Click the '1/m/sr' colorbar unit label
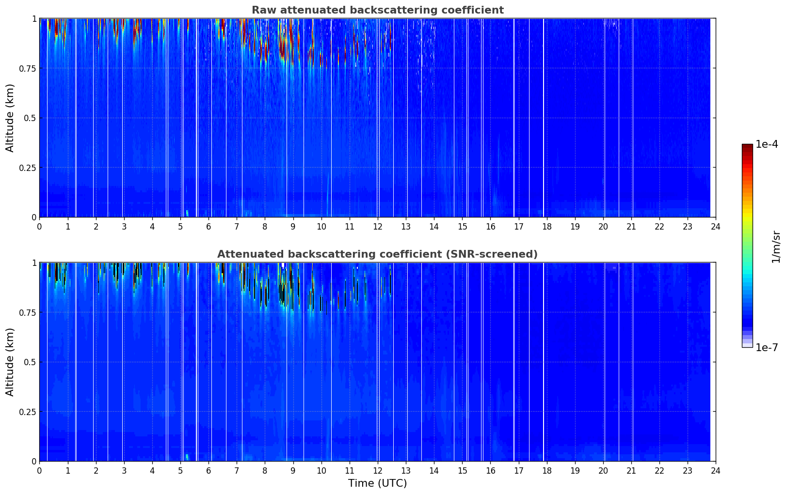Viewport: 786px width, 494px height. (776, 246)
